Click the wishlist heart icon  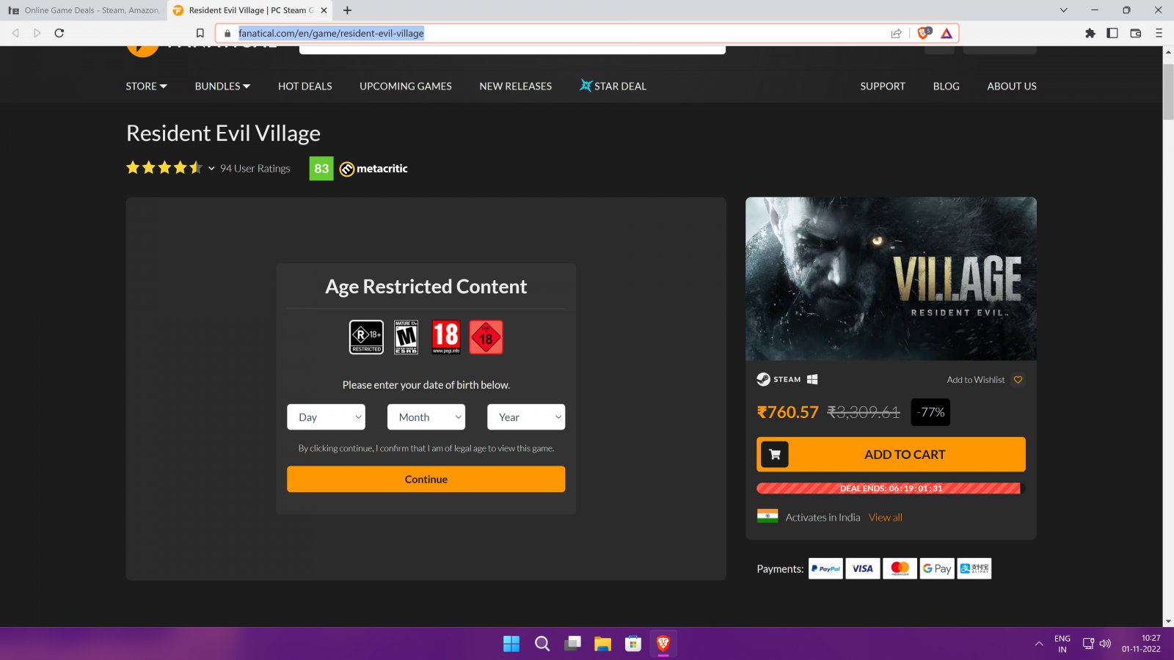click(1018, 380)
